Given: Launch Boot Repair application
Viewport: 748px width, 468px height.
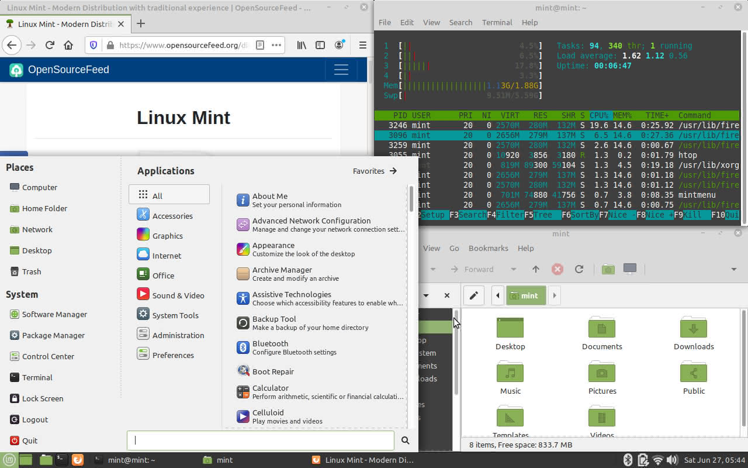Looking at the screenshot, I should [x=320, y=371].
